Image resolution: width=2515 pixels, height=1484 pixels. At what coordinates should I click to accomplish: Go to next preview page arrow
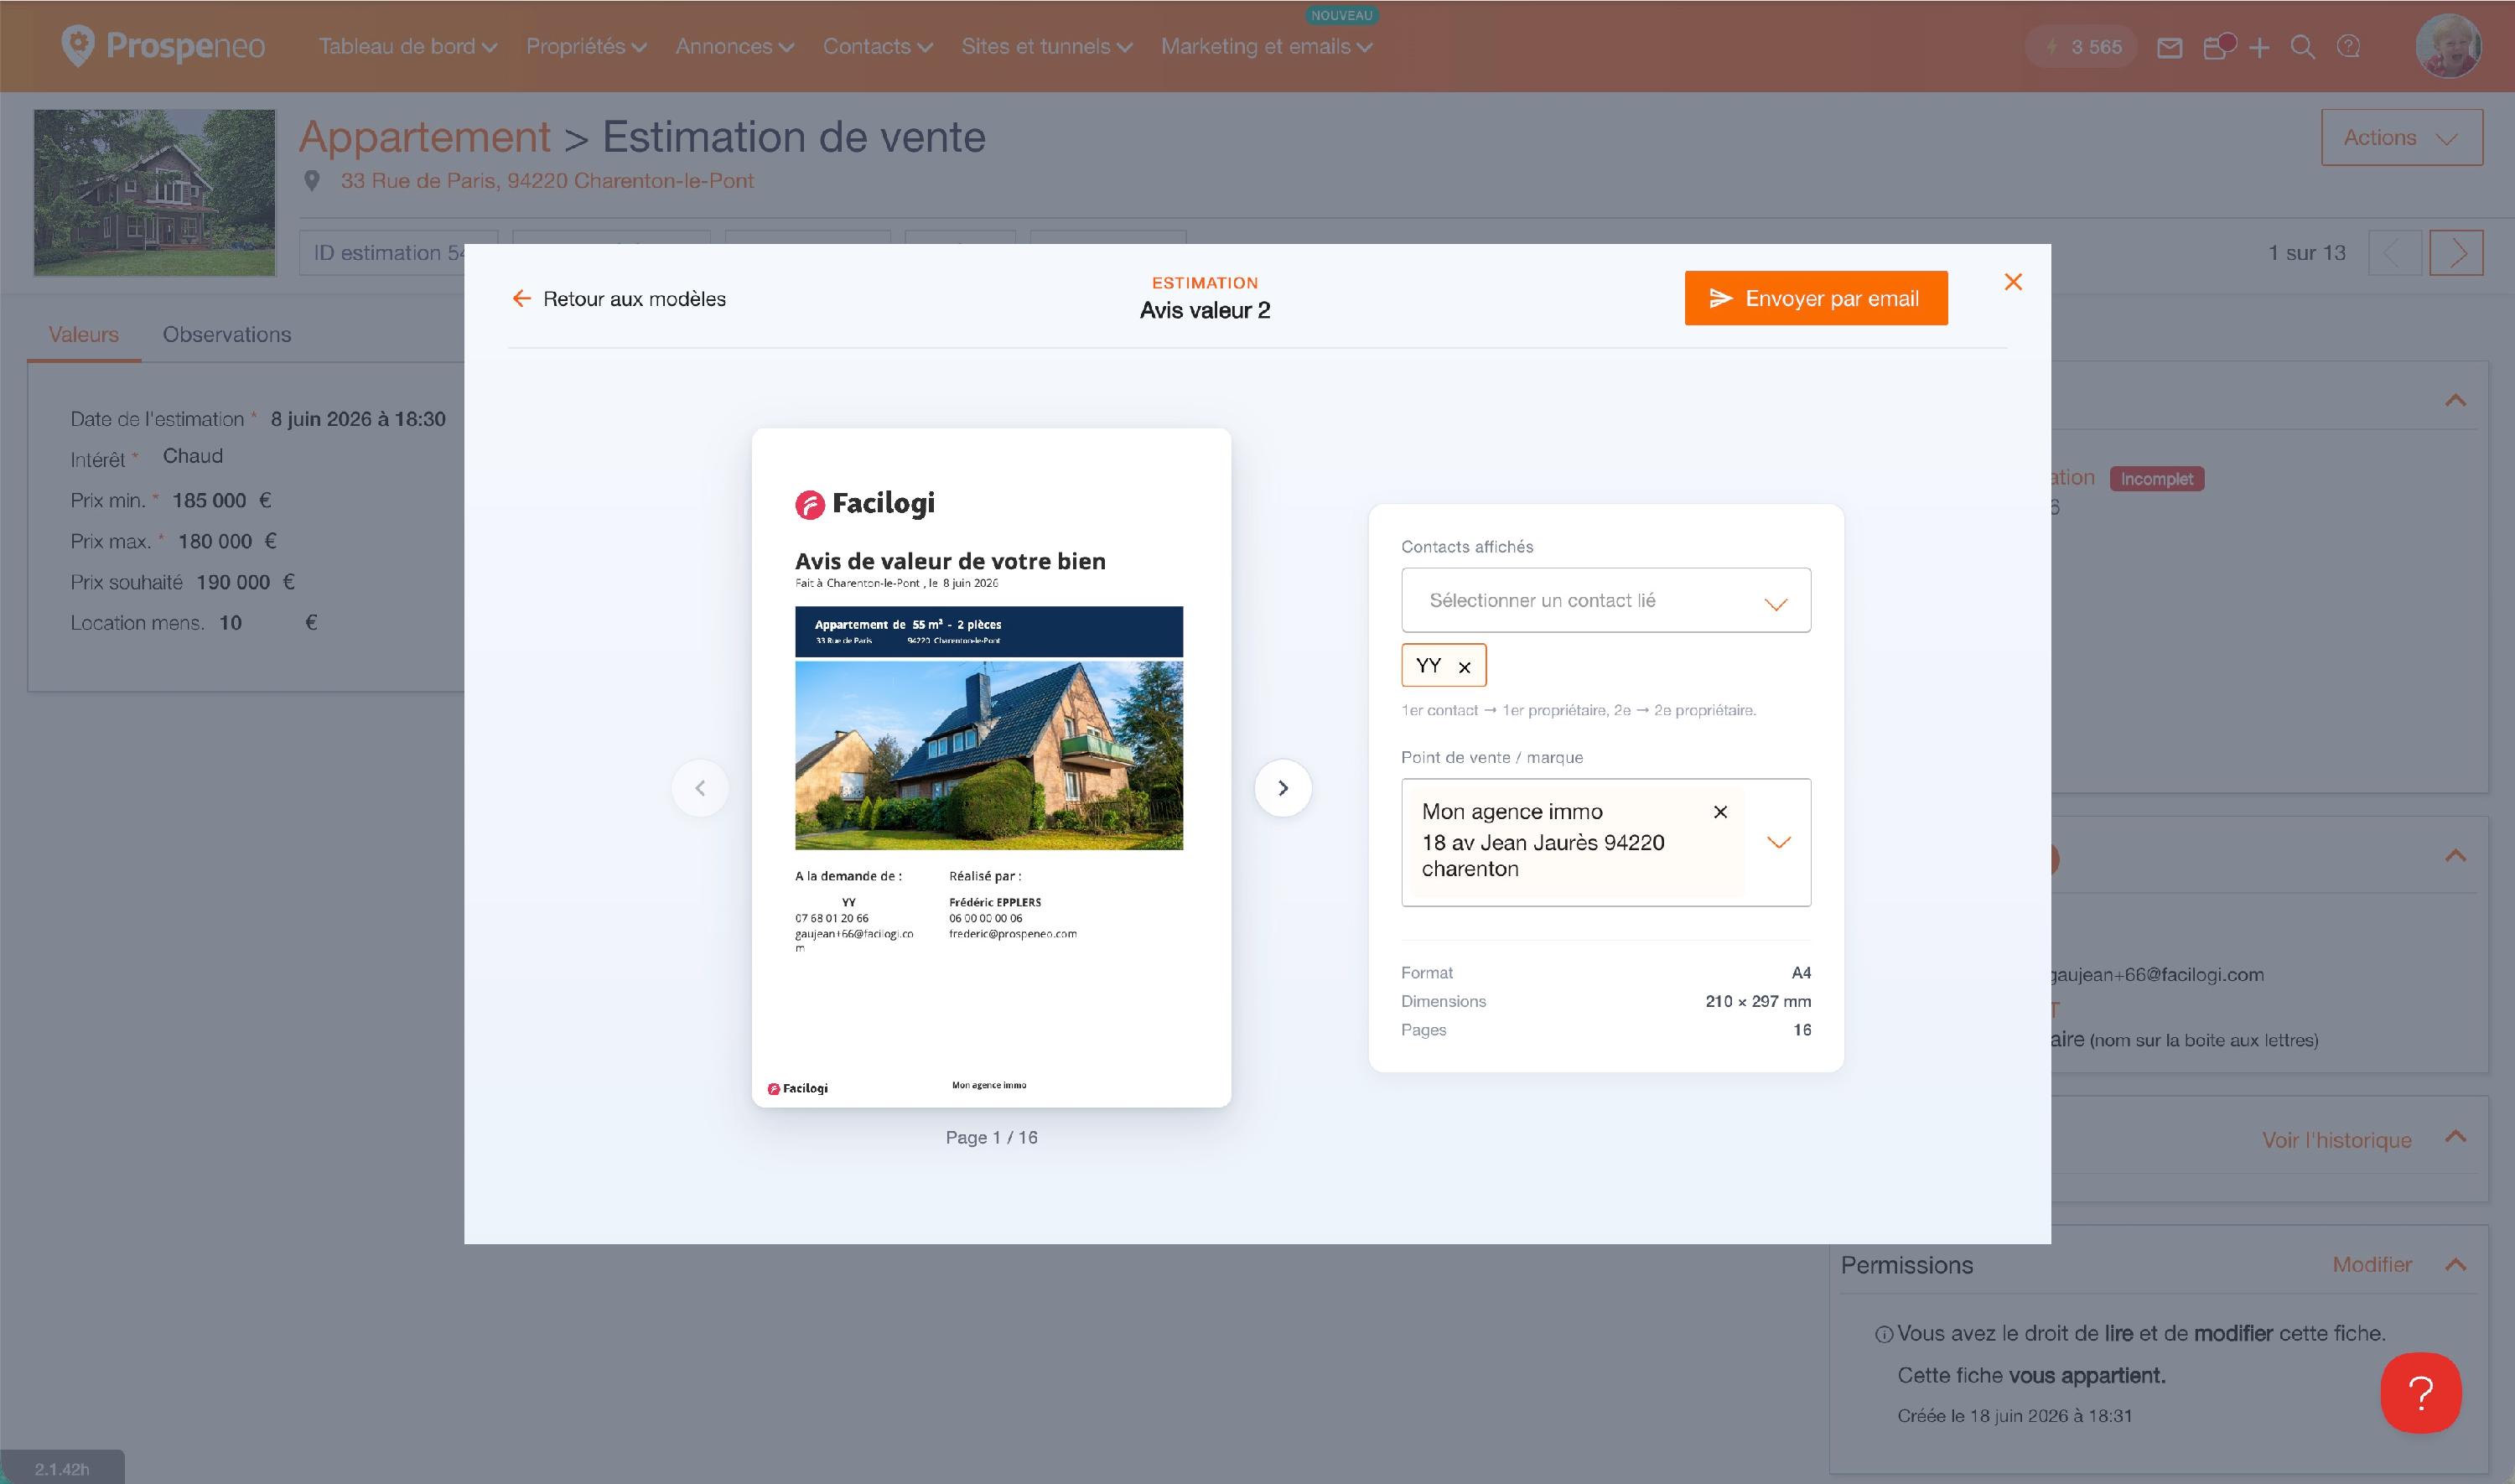click(x=1283, y=788)
